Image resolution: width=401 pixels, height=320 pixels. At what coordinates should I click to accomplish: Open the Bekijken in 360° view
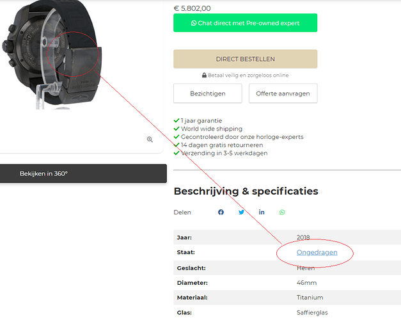click(43, 173)
